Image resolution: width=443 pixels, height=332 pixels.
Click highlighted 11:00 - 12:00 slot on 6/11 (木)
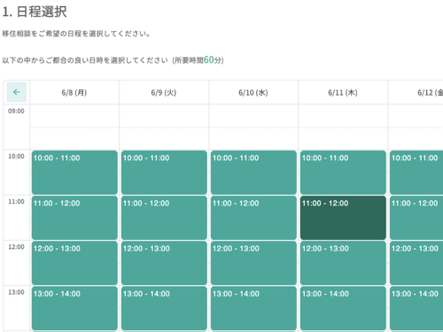coord(343,218)
